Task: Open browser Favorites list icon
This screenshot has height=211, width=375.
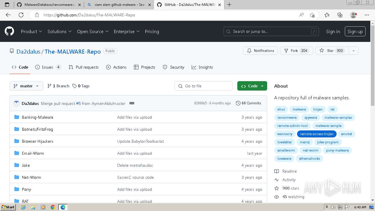Action: point(327,15)
